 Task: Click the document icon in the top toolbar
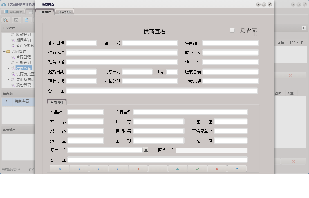(x=27, y=20)
